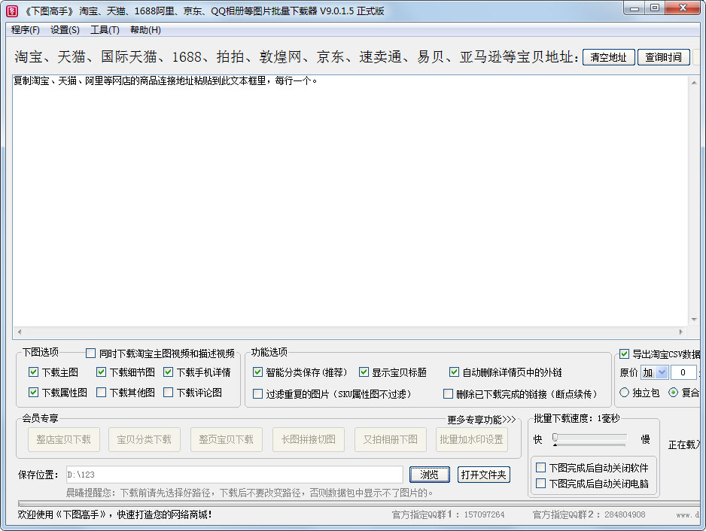706x531 pixels.
Task: Click the 批量下载速度 slider handle
Action: point(555,438)
